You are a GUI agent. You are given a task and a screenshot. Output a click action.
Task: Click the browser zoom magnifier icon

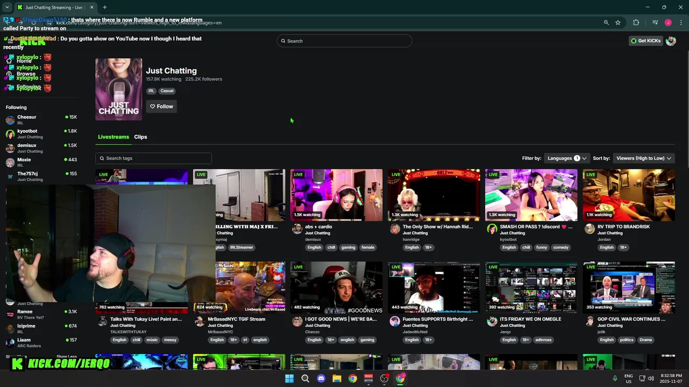[x=606, y=23]
